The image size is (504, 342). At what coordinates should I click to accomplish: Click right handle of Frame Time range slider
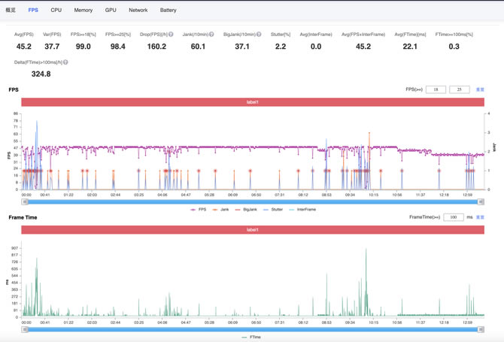481,329
